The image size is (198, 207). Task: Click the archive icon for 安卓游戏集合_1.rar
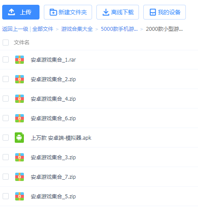point(20,59)
